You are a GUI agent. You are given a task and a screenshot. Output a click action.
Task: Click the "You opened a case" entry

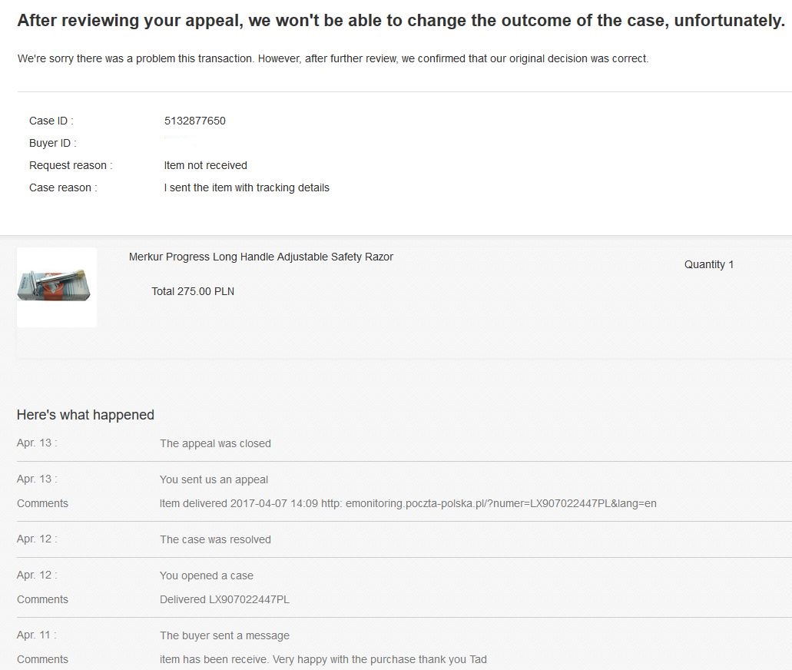207,575
